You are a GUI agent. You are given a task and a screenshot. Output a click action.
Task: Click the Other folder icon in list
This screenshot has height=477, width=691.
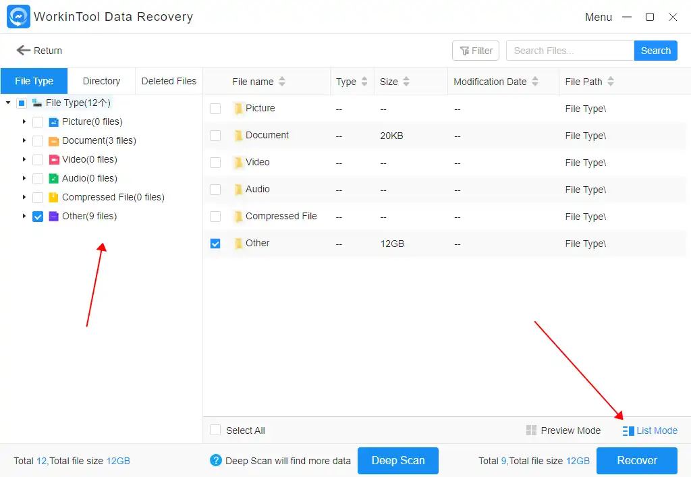coord(238,243)
